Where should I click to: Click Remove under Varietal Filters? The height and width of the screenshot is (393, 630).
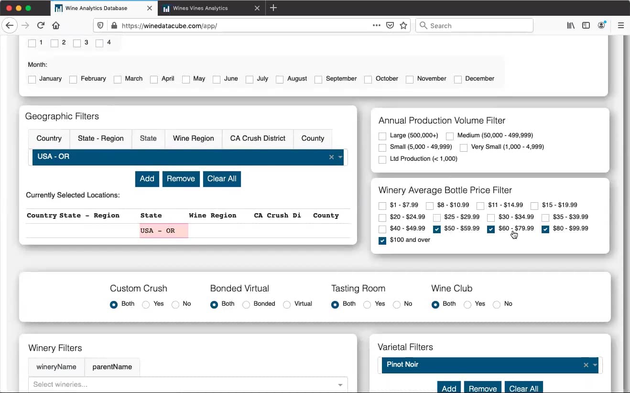tap(483, 388)
